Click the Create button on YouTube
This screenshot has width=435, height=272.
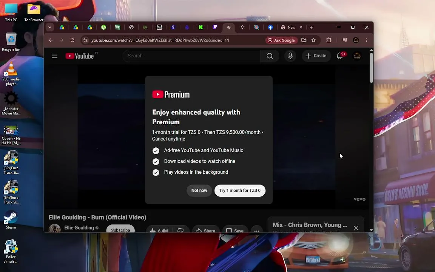pyautogui.click(x=316, y=56)
